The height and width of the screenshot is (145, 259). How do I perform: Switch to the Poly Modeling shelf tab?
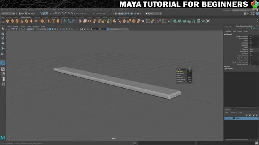pyautogui.click(x=26, y=17)
